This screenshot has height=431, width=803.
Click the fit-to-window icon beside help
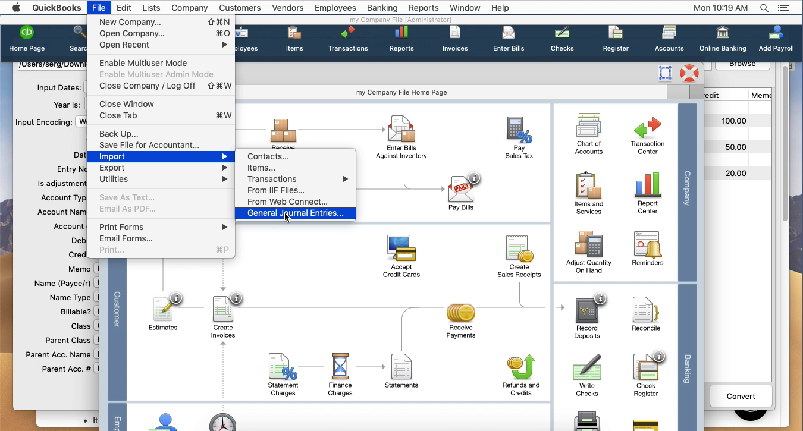pyautogui.click(x=665, y=74)
